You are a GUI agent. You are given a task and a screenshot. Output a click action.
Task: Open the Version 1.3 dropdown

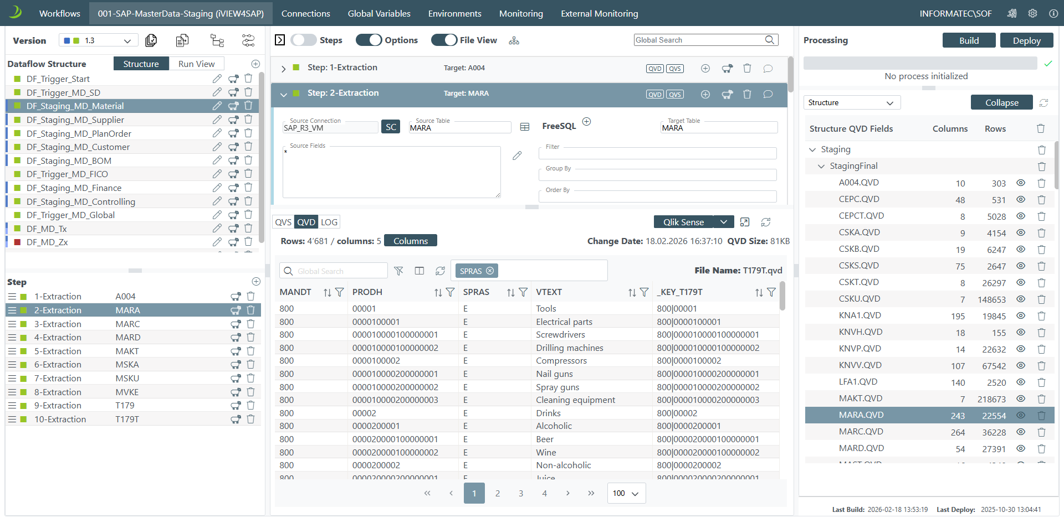click(x=98, y=40)
